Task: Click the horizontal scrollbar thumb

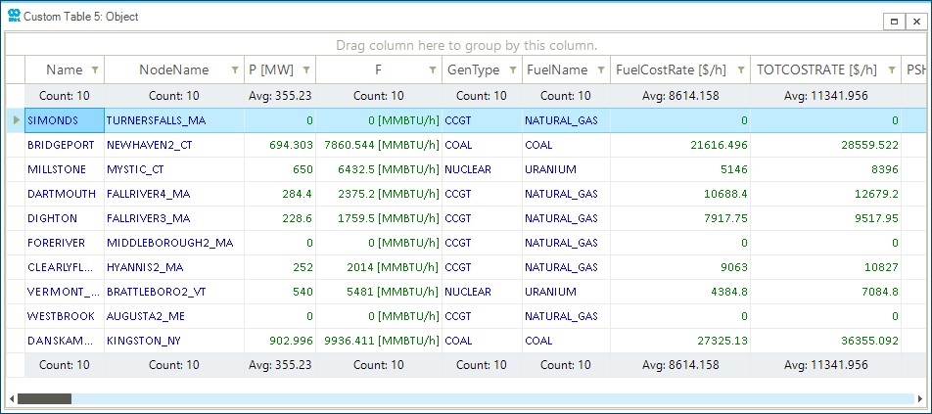Action: click(44, 399)
